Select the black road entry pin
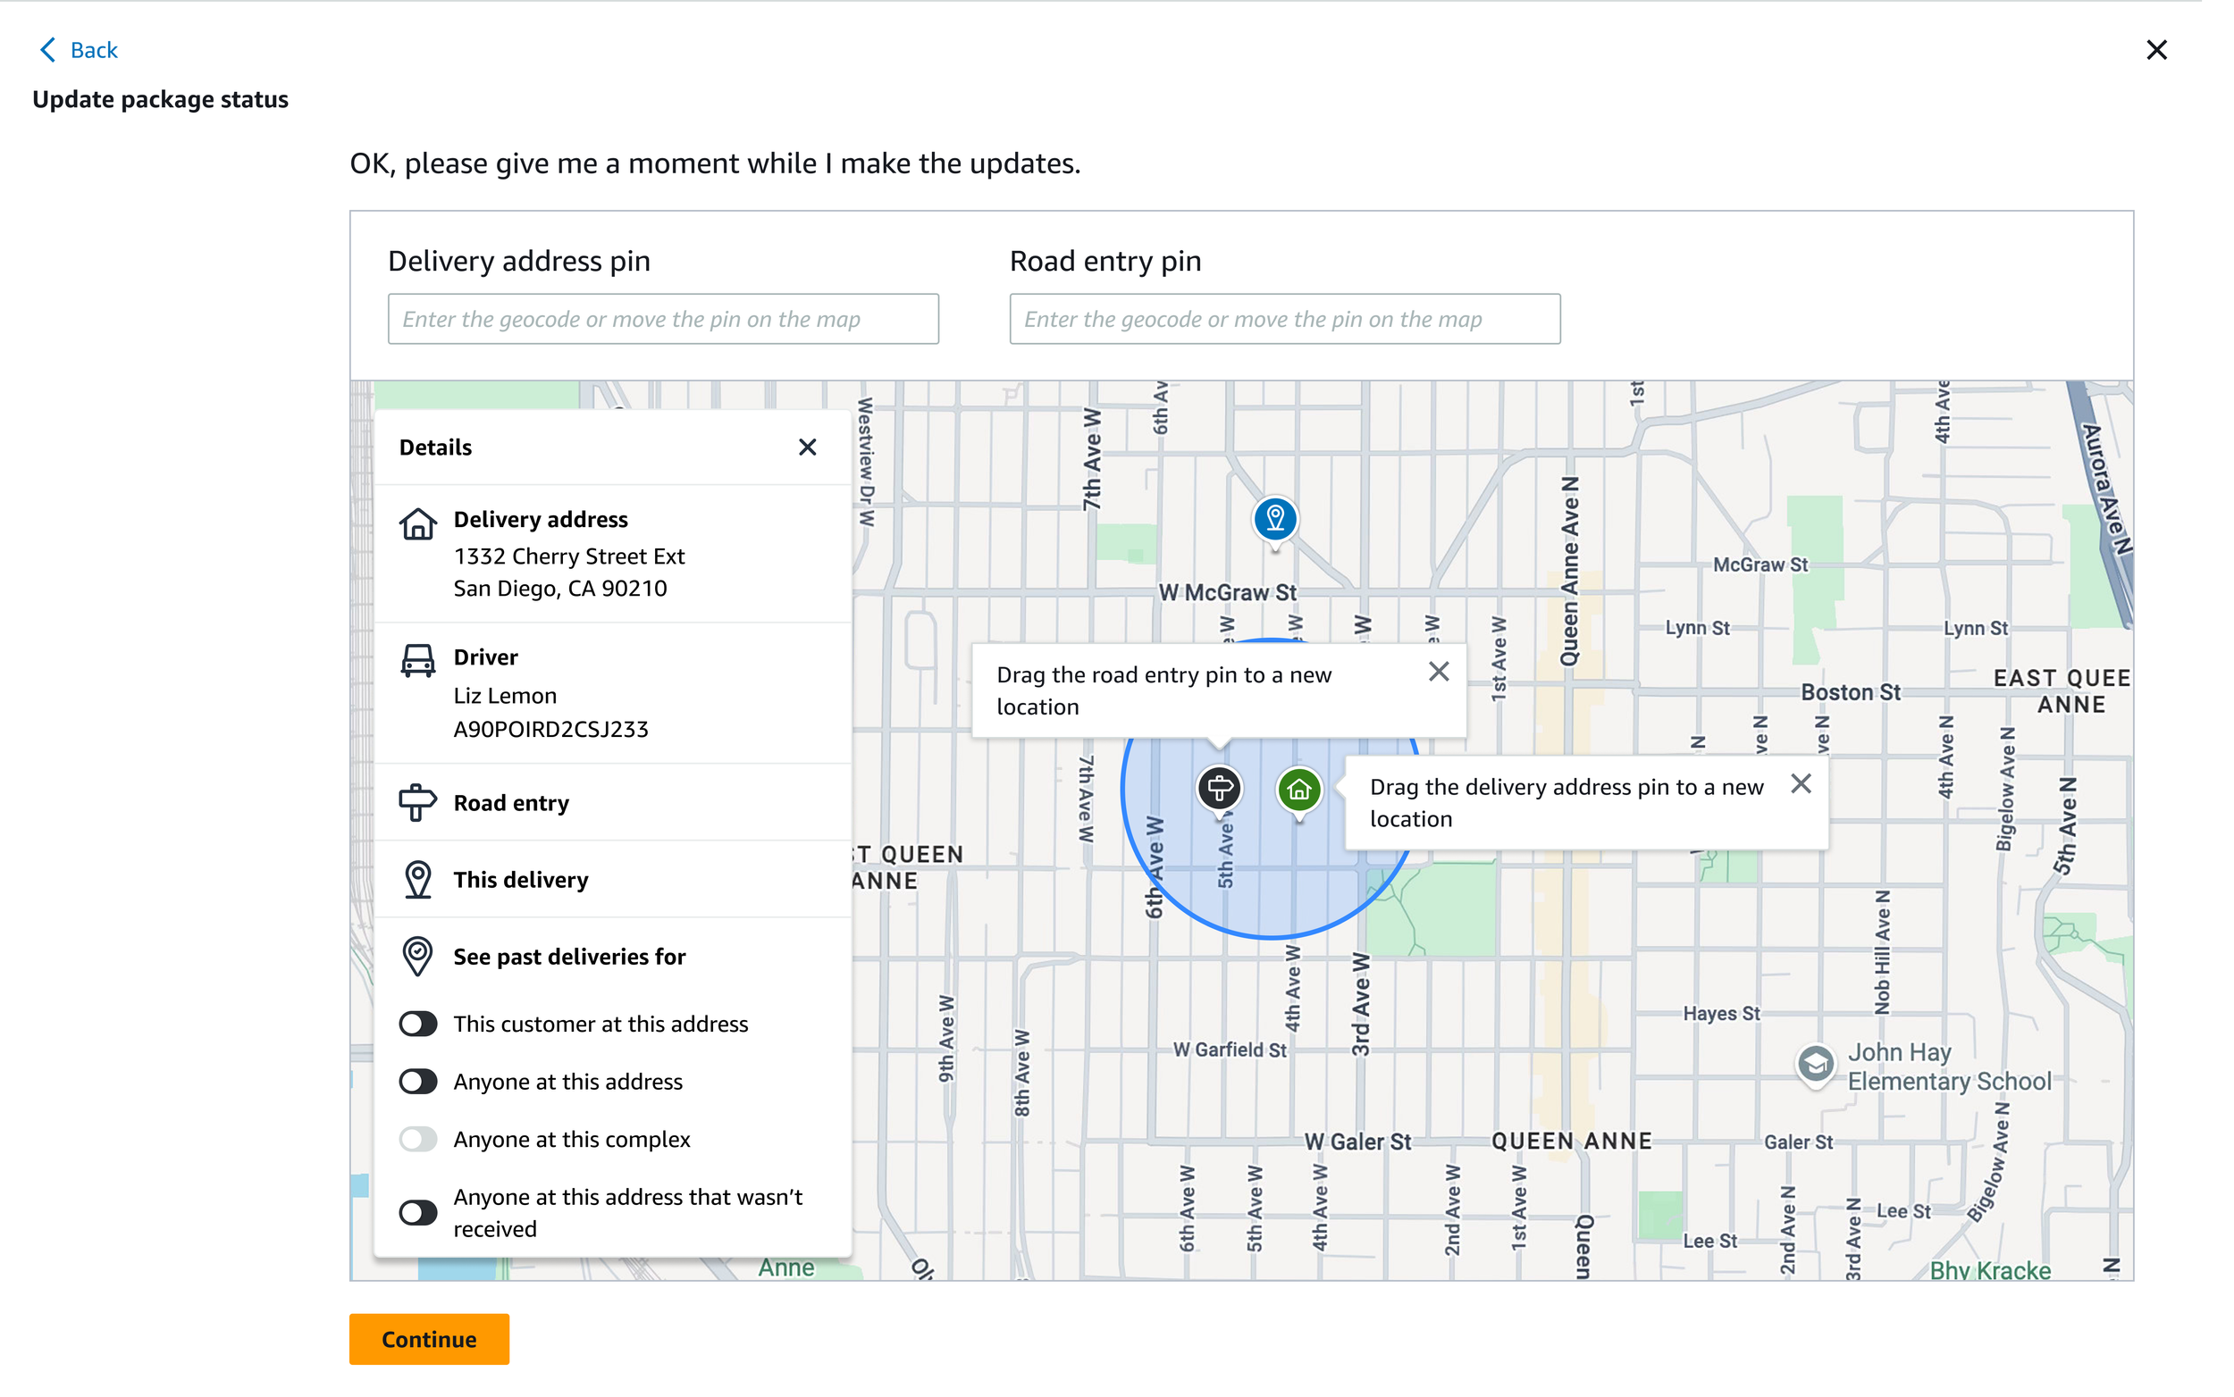The image size is (2234, 1397). (x=1219, y=788)
